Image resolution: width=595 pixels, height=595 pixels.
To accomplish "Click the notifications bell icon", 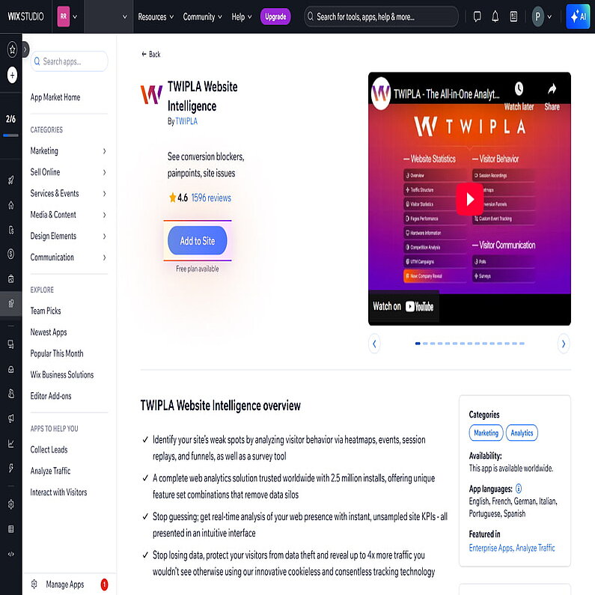I will point(495,16).
